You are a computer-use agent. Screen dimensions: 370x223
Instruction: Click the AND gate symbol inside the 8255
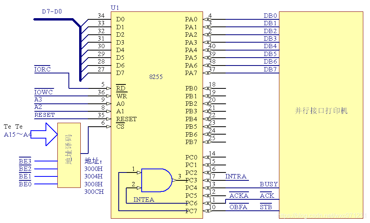[157, 180]
